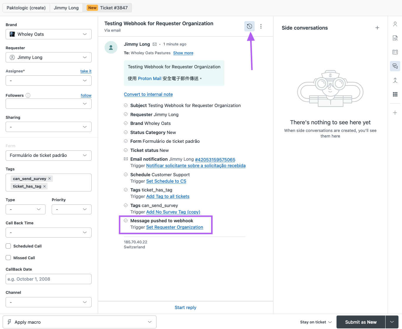Viewport: 402px width, 329px height.
Task: Open the overflow menu beside the clock icon
Action: [261, 26]
